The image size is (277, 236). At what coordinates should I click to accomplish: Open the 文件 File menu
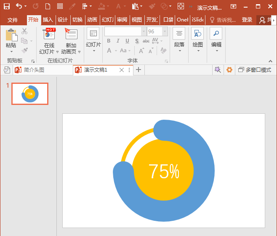tap(13, 20)
